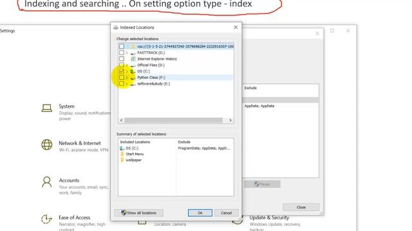The image size is (412, 231).
Task: Click the Internet Explorer History icon
Action: tap(133, 59)
